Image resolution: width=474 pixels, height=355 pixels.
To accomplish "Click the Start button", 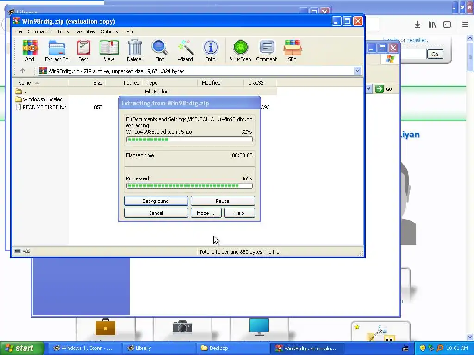I will [x=22, y=348].
